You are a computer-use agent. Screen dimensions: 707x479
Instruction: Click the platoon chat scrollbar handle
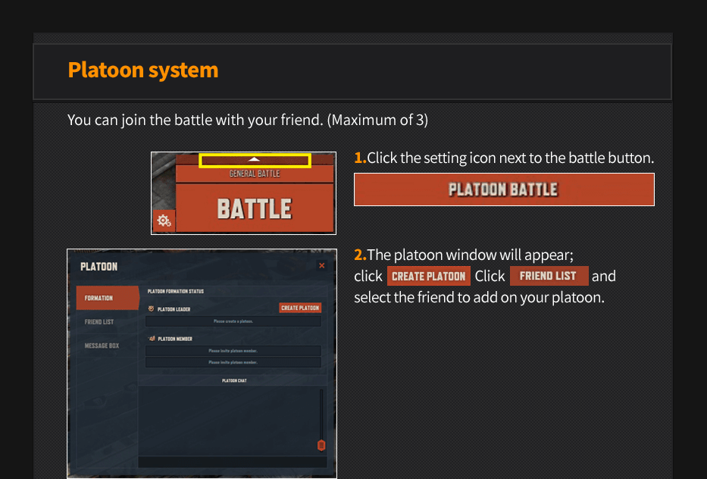click(321, 445)
